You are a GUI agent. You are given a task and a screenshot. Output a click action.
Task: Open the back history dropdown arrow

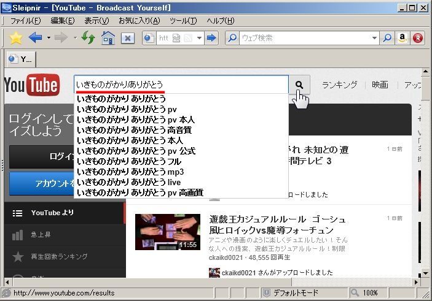coord(49,37)
